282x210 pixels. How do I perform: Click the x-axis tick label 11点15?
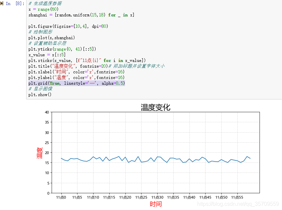(x=109, y=197)
